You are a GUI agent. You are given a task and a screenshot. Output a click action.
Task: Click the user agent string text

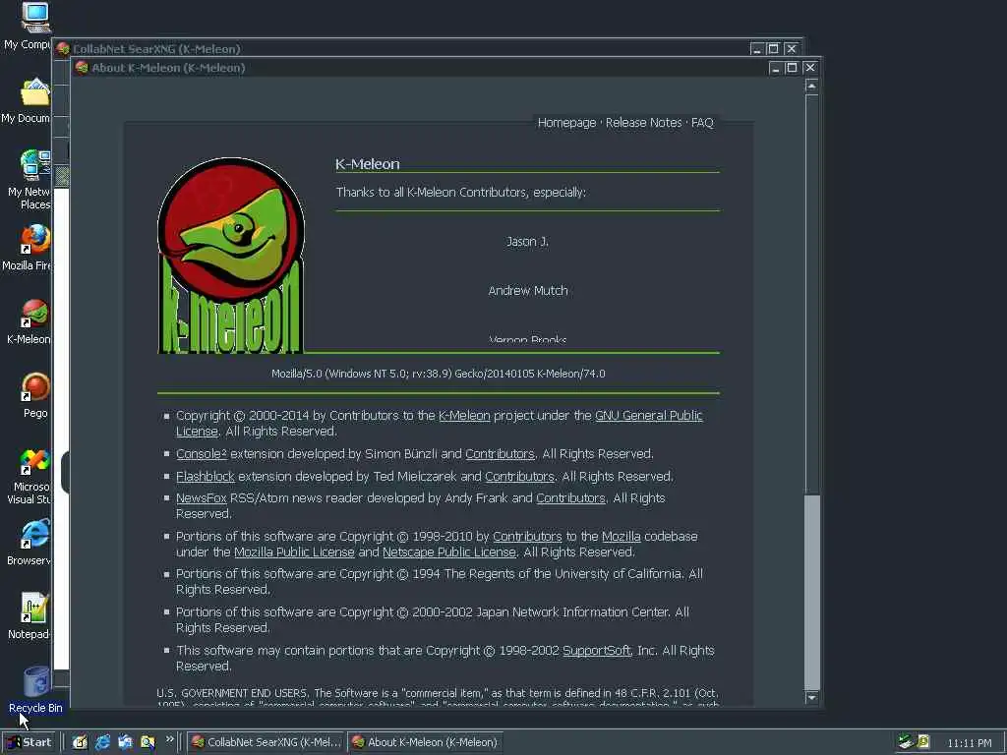(438, 374)
